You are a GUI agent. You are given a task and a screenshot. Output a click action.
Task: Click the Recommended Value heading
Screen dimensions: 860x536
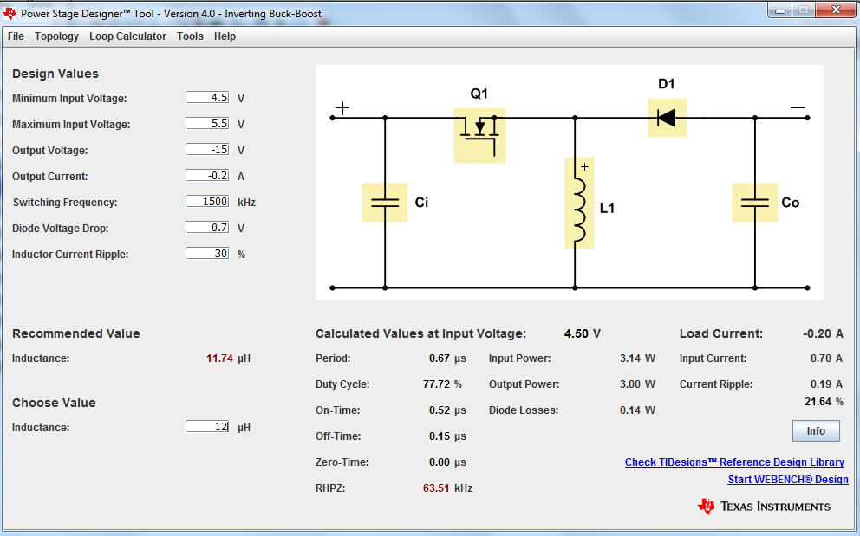(76, 333)
